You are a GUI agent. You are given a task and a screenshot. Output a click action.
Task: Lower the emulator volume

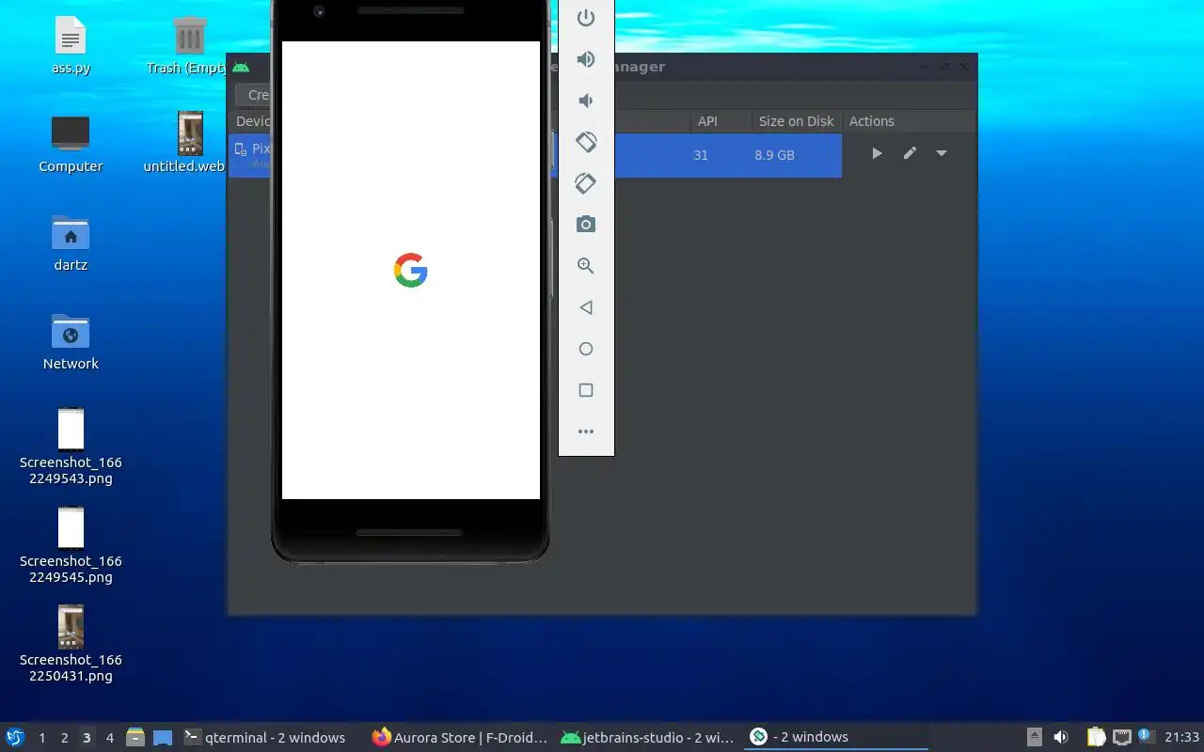(586, 101)
